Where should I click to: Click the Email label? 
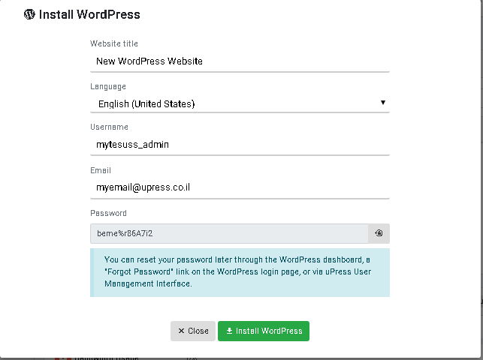101,170
